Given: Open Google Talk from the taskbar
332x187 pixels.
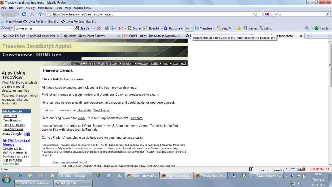Looking at the screenshot, I should (73, 183).
